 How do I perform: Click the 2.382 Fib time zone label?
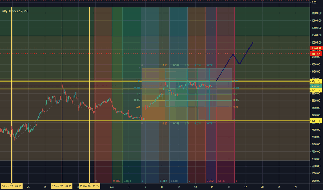tap(210, 181)
